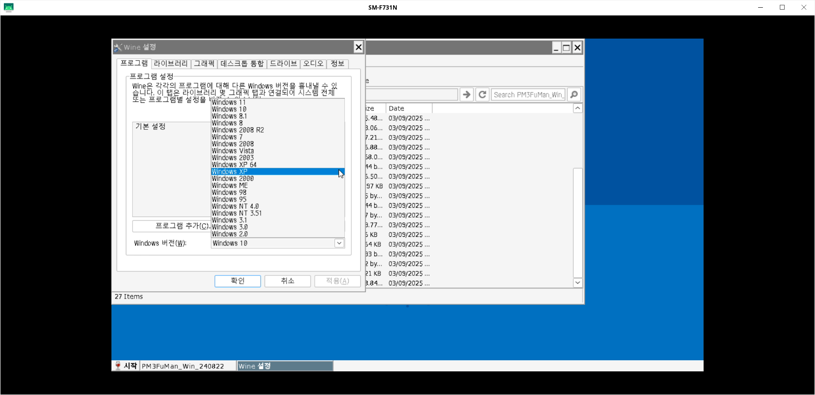The image size is (815, 395).
Task: Maximize the file manager window
Action: click(567, 47)
